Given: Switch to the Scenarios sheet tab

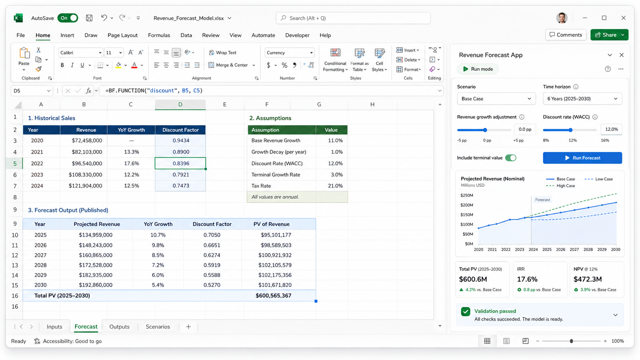Looking at the screenshot, I should click(x=158, y=327).
